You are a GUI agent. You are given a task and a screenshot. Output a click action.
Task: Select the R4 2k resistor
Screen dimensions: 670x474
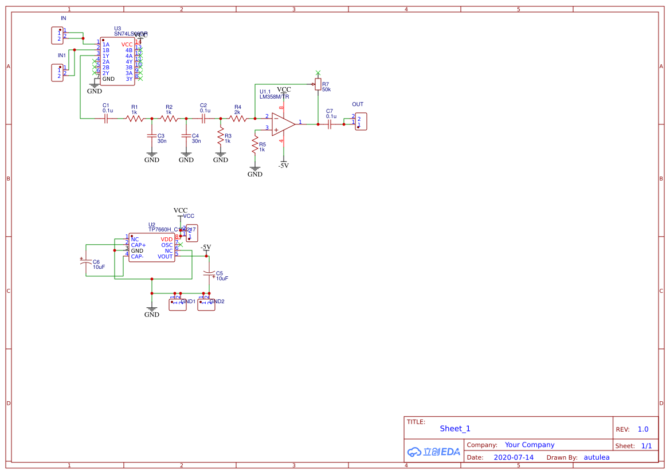point(238,119)
